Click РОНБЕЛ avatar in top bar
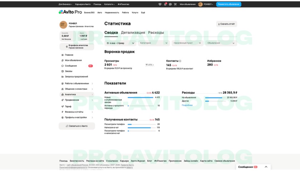300x171 pixels. point(200,4)
